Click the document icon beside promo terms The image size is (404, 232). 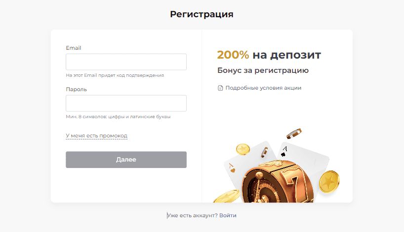tap(220, 88)
